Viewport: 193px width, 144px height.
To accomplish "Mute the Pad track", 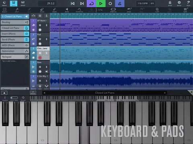I will click(x=40, y=39).
